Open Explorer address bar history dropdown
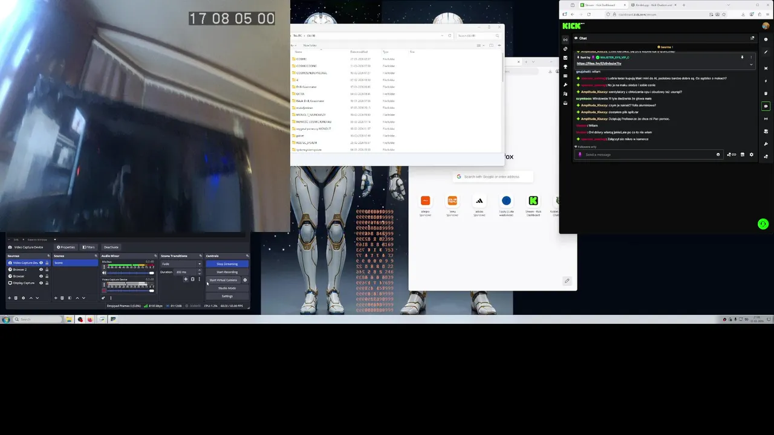 442,36
